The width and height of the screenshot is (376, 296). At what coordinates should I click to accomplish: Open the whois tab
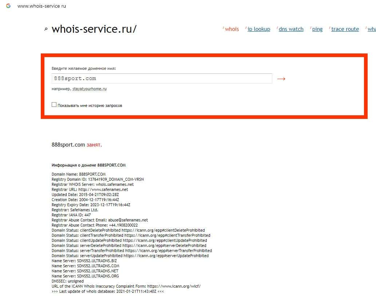[x=232, y=29]
